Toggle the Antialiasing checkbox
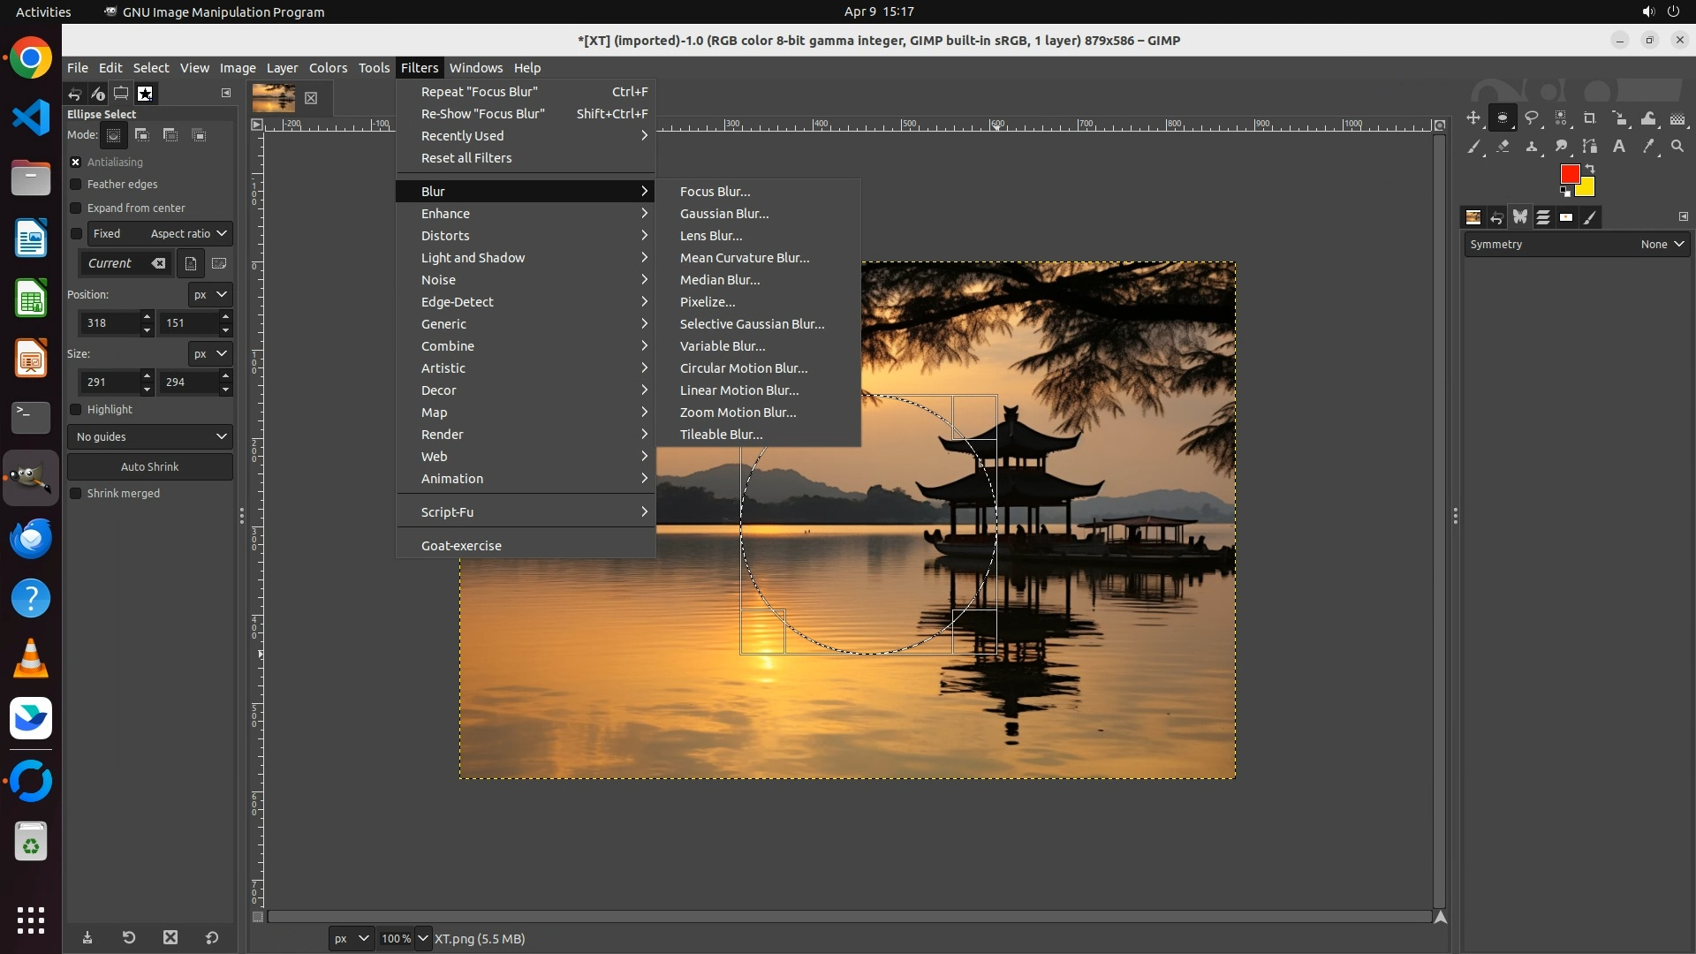This screenshot has width=1696, height=954. coord(76,163)
